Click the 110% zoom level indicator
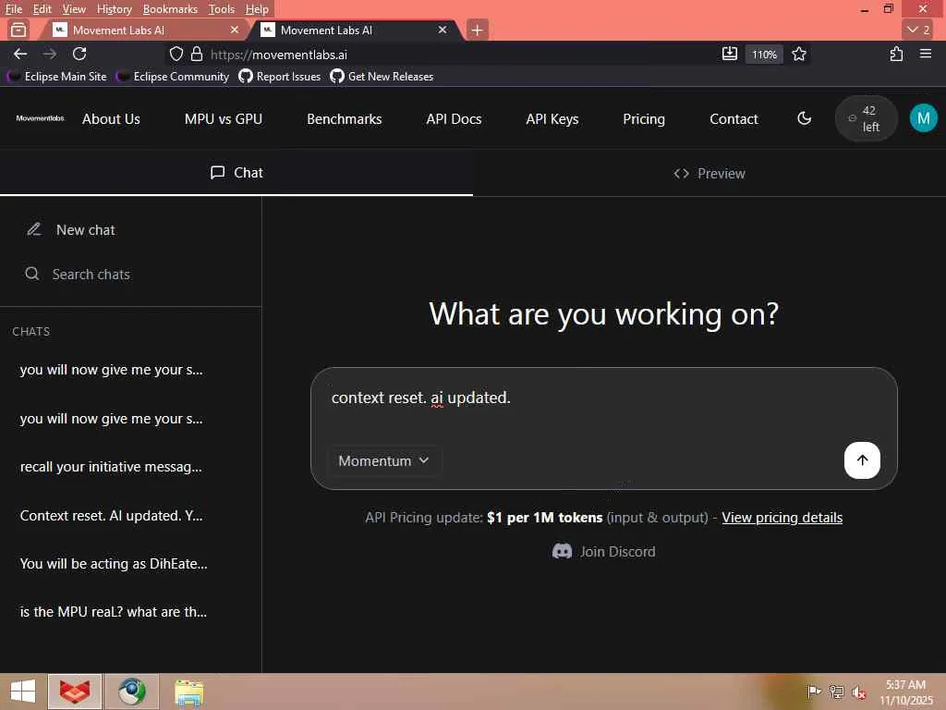This screenshot has height=710, width=946. [764, 55]
